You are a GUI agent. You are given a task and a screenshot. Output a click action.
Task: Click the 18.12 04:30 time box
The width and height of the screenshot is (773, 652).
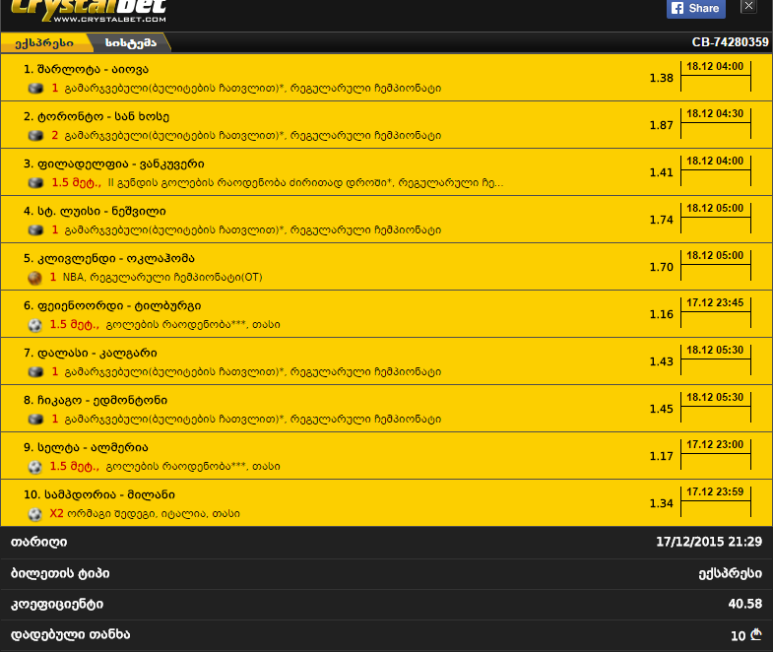(715, 123)
